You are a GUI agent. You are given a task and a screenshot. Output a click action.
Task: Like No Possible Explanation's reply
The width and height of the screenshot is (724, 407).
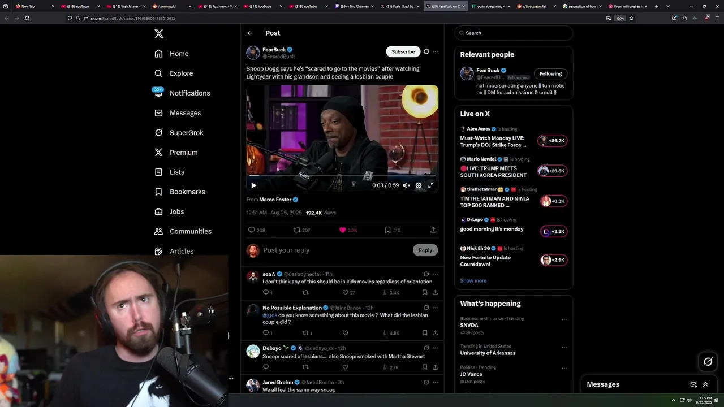[345, 333]
